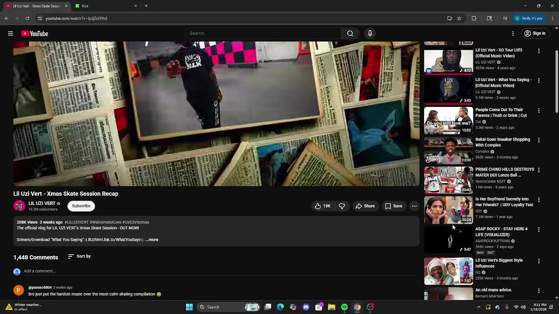
Task: Expand the video description with ...more
Action: pyautogui.click(x=152, y=240)
